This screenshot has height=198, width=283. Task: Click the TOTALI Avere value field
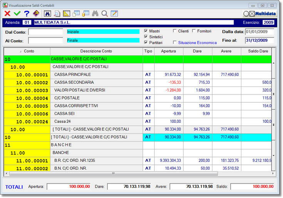click(192, 187)
